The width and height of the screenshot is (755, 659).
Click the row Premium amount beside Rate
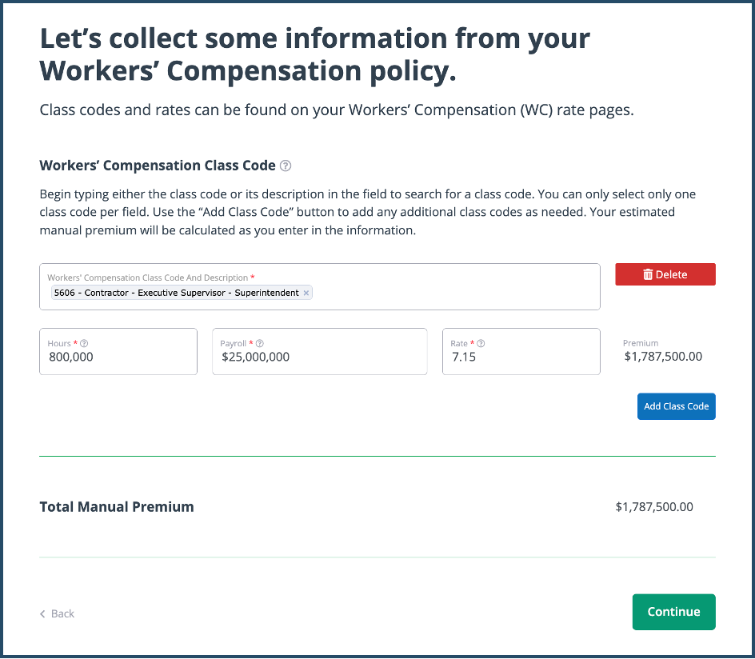[663, 357]
